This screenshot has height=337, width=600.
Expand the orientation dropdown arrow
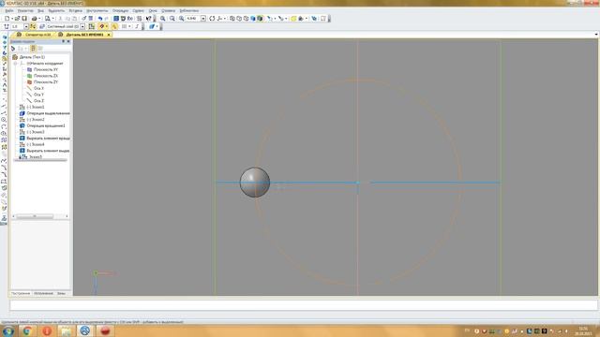click(x=225, y=19)
